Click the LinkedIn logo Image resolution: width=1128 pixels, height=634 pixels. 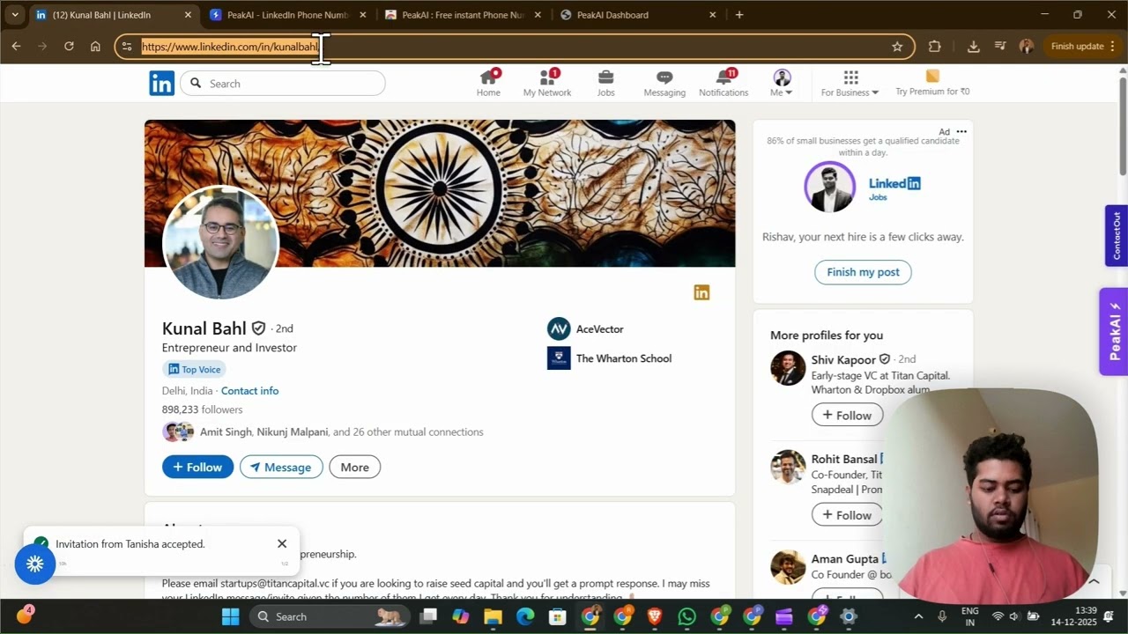161,84
